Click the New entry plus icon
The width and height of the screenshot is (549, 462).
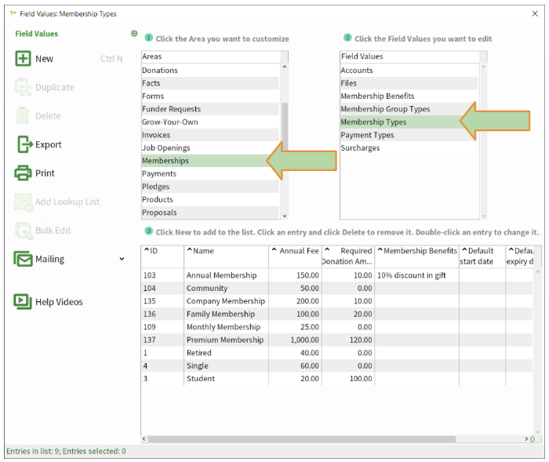click(23, 59)
